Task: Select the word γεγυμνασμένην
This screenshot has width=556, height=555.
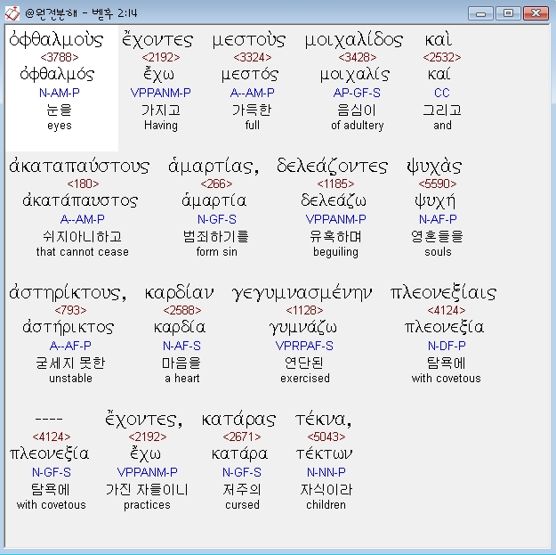Action: (302, 293)
